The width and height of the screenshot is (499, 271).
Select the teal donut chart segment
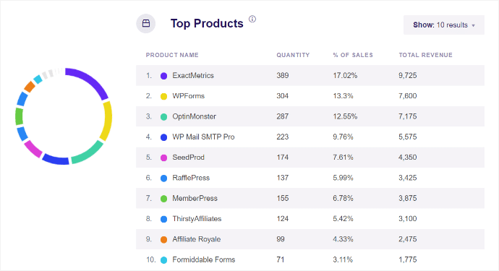pos(88,155)
